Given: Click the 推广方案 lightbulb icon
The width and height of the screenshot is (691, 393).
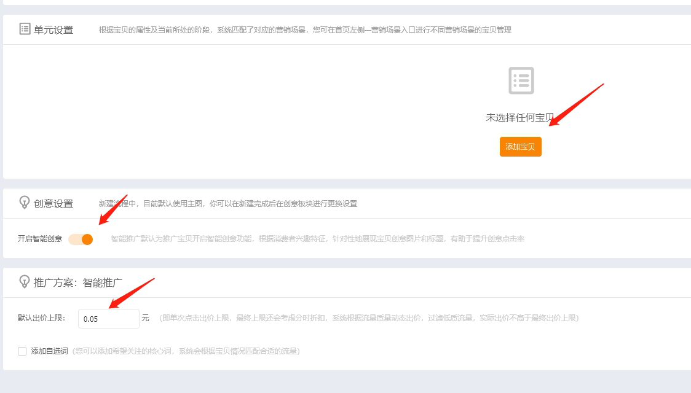Looking at the screenshot, I should click(25, 282).
